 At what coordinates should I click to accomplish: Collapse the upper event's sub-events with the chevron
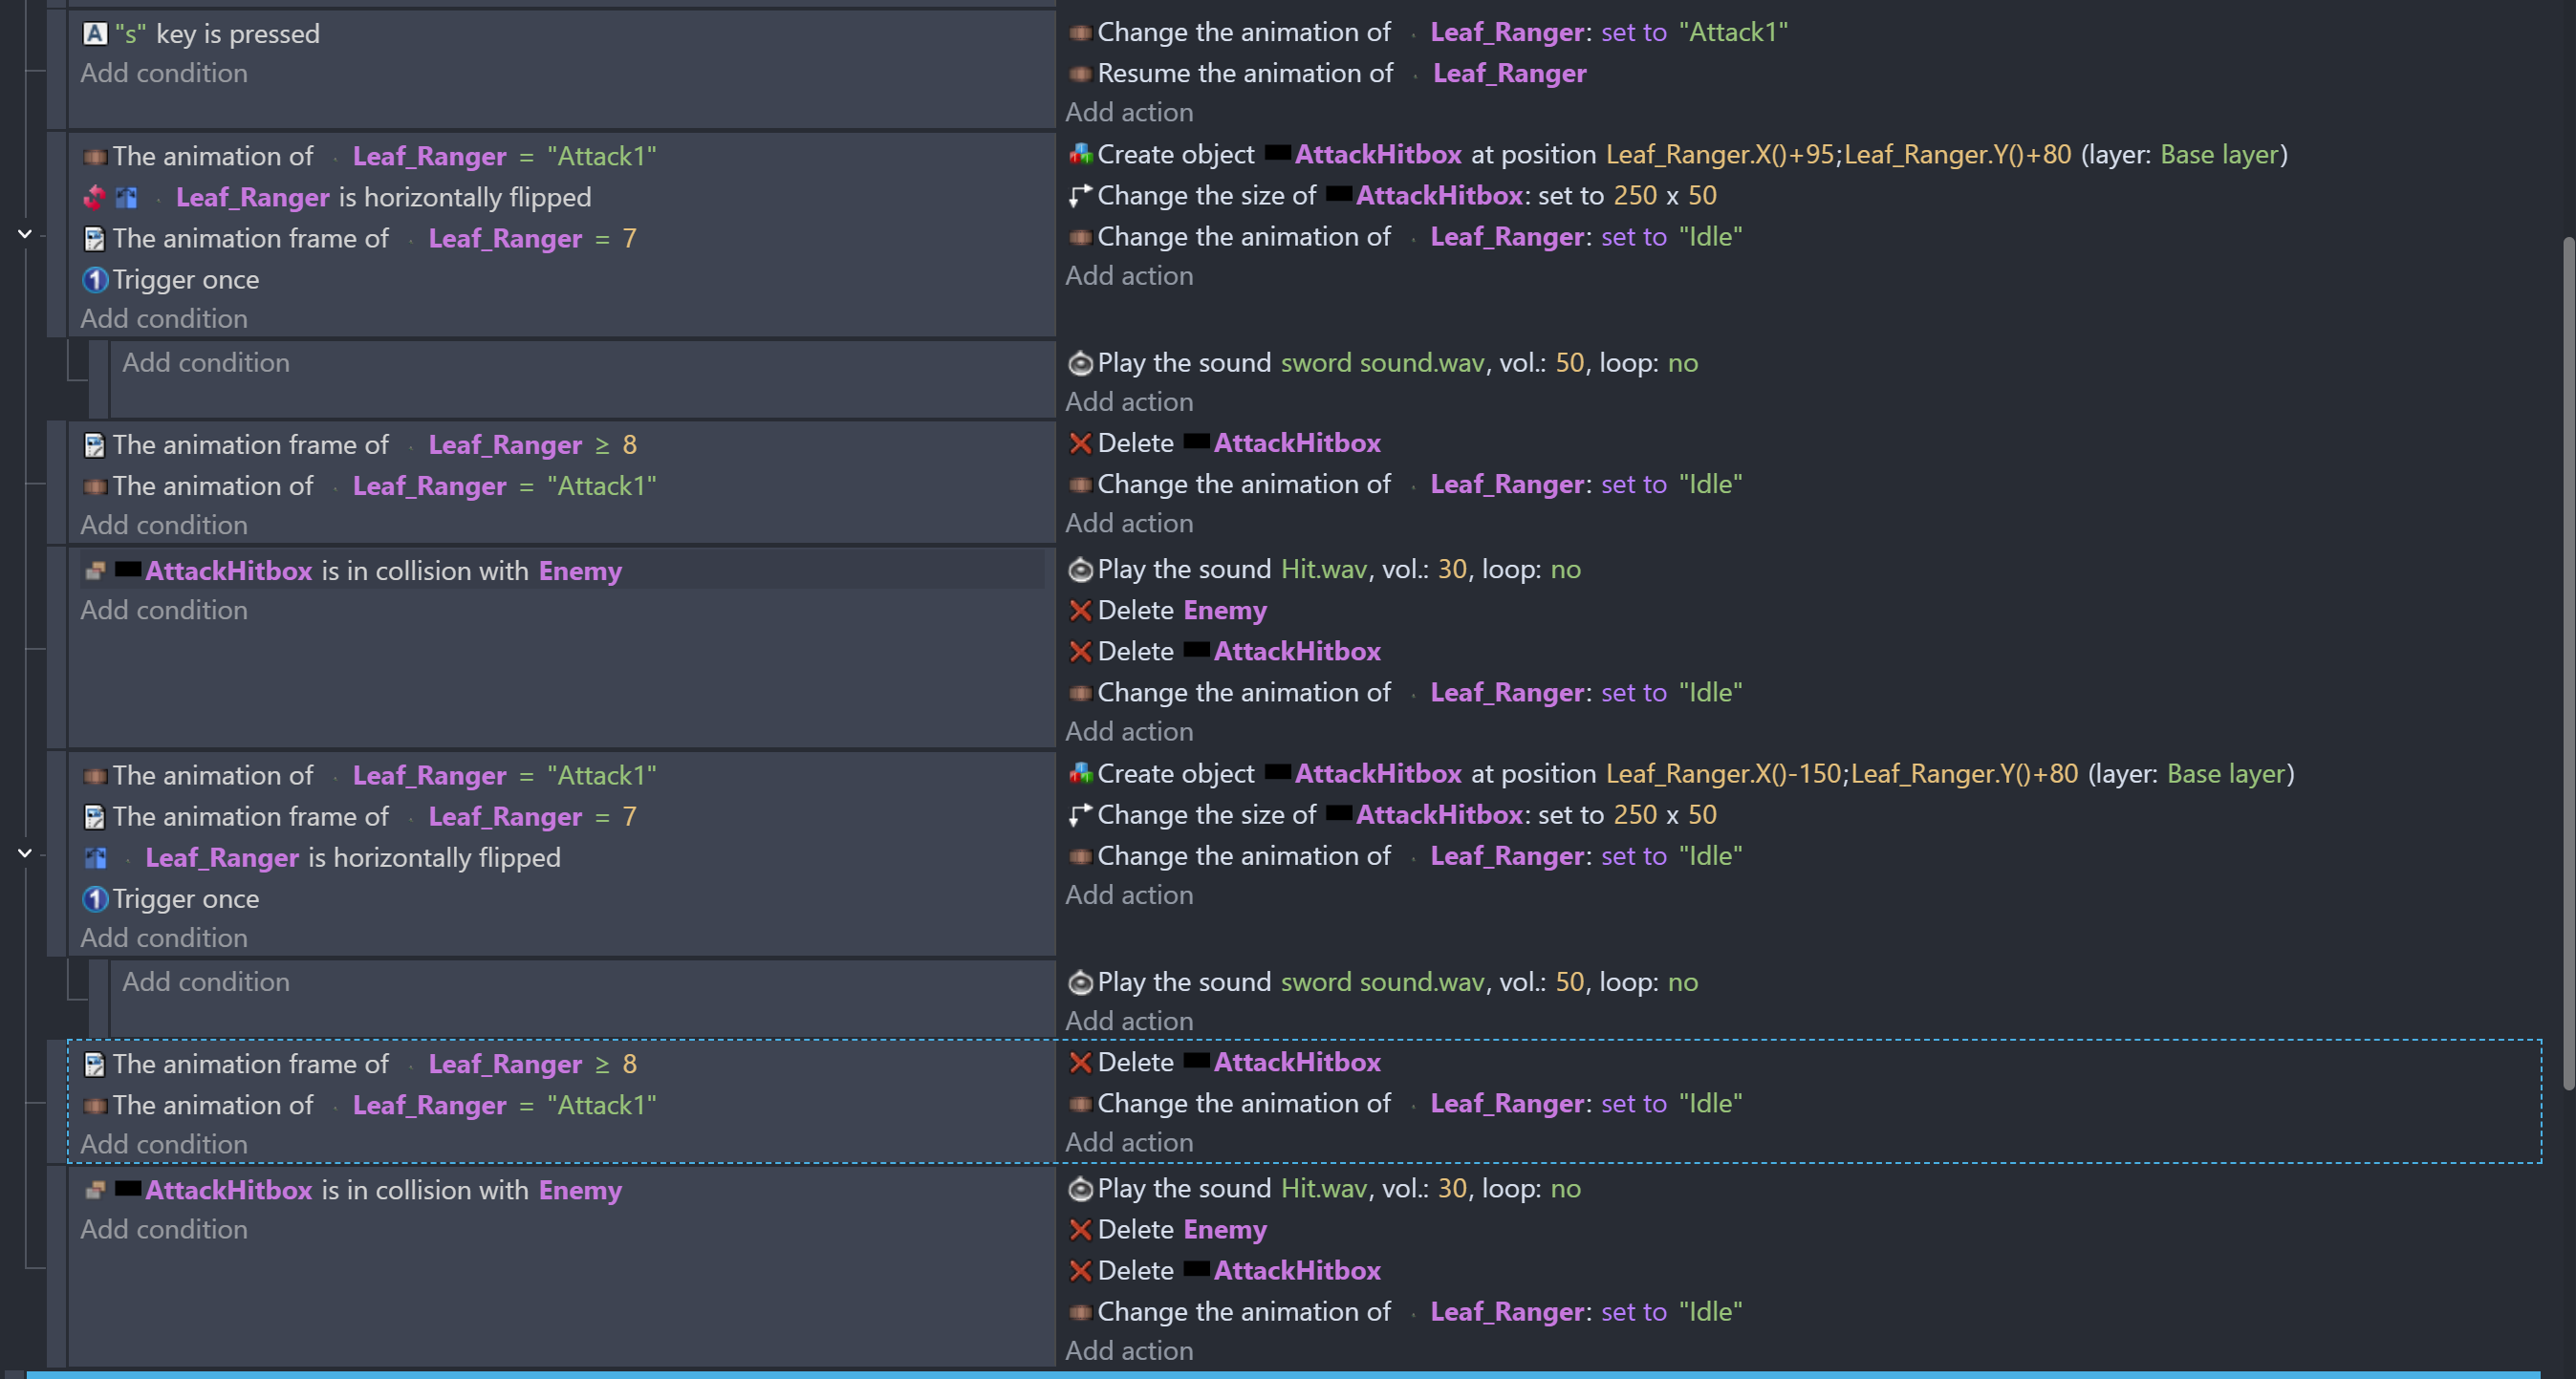pos(25,234)
